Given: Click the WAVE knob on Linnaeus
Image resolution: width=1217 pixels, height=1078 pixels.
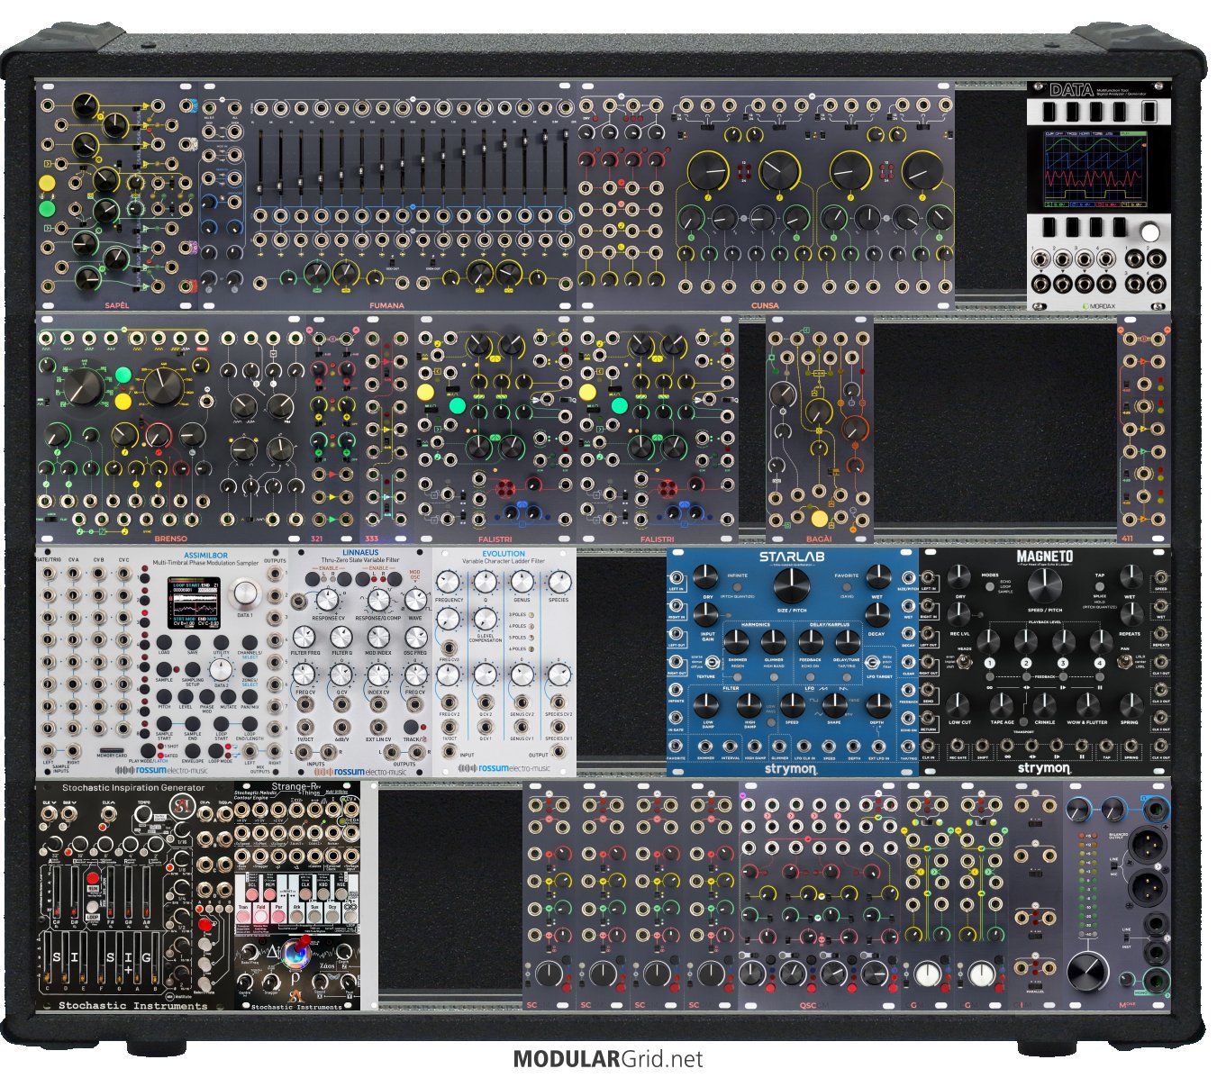Looking at the screenshot, I should point(415,599).
